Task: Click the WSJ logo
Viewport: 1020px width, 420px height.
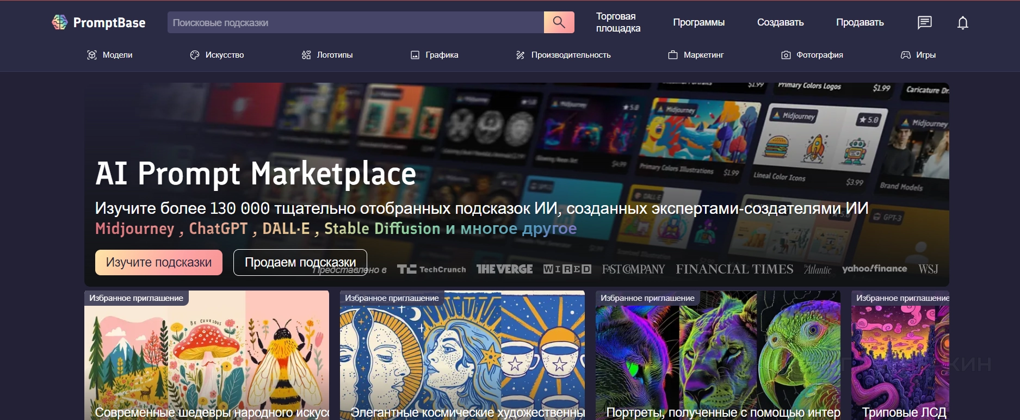Action: point(928,269)
